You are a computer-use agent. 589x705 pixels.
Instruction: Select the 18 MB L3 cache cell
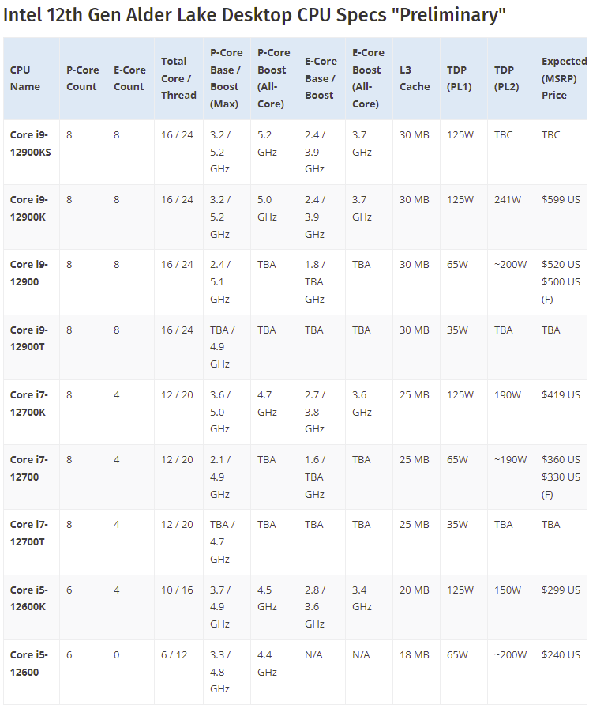point(415,654)
